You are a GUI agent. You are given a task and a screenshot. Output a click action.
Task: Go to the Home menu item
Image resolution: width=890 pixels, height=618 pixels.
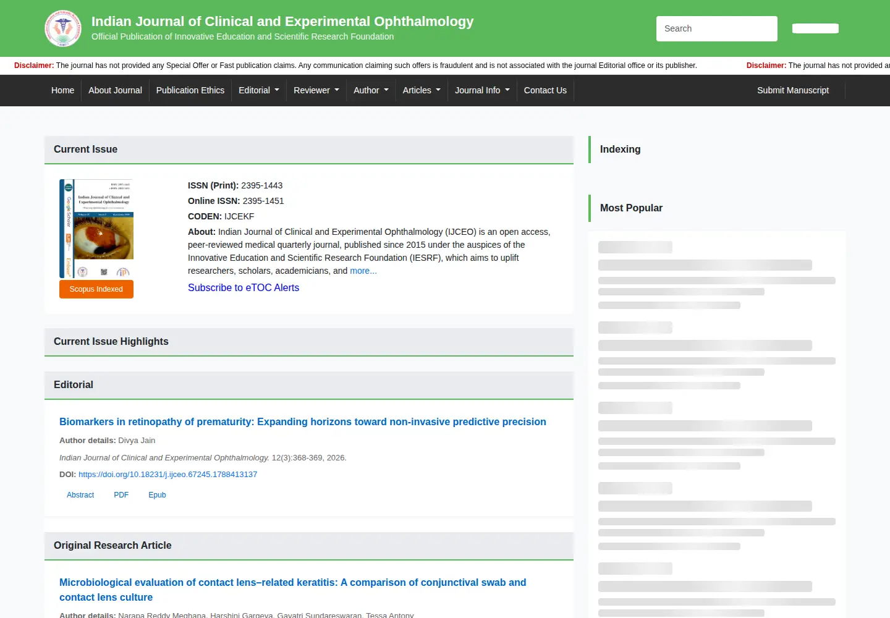coord(62,90)
